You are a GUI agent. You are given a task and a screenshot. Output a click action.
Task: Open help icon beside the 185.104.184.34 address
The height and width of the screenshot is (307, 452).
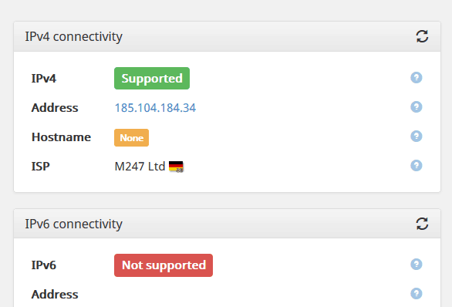pos(417,107)
